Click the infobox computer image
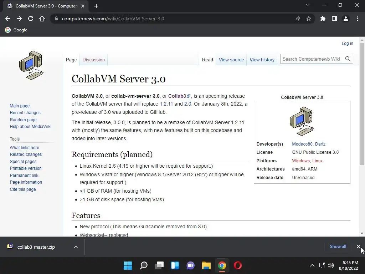This screenshot has height=274, width=365. [302, 121]
